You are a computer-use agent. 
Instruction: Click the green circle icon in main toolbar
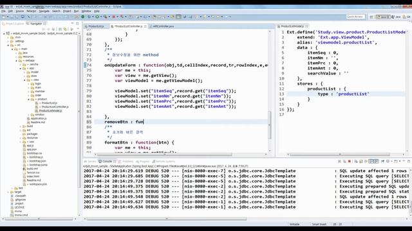point(83,17)
